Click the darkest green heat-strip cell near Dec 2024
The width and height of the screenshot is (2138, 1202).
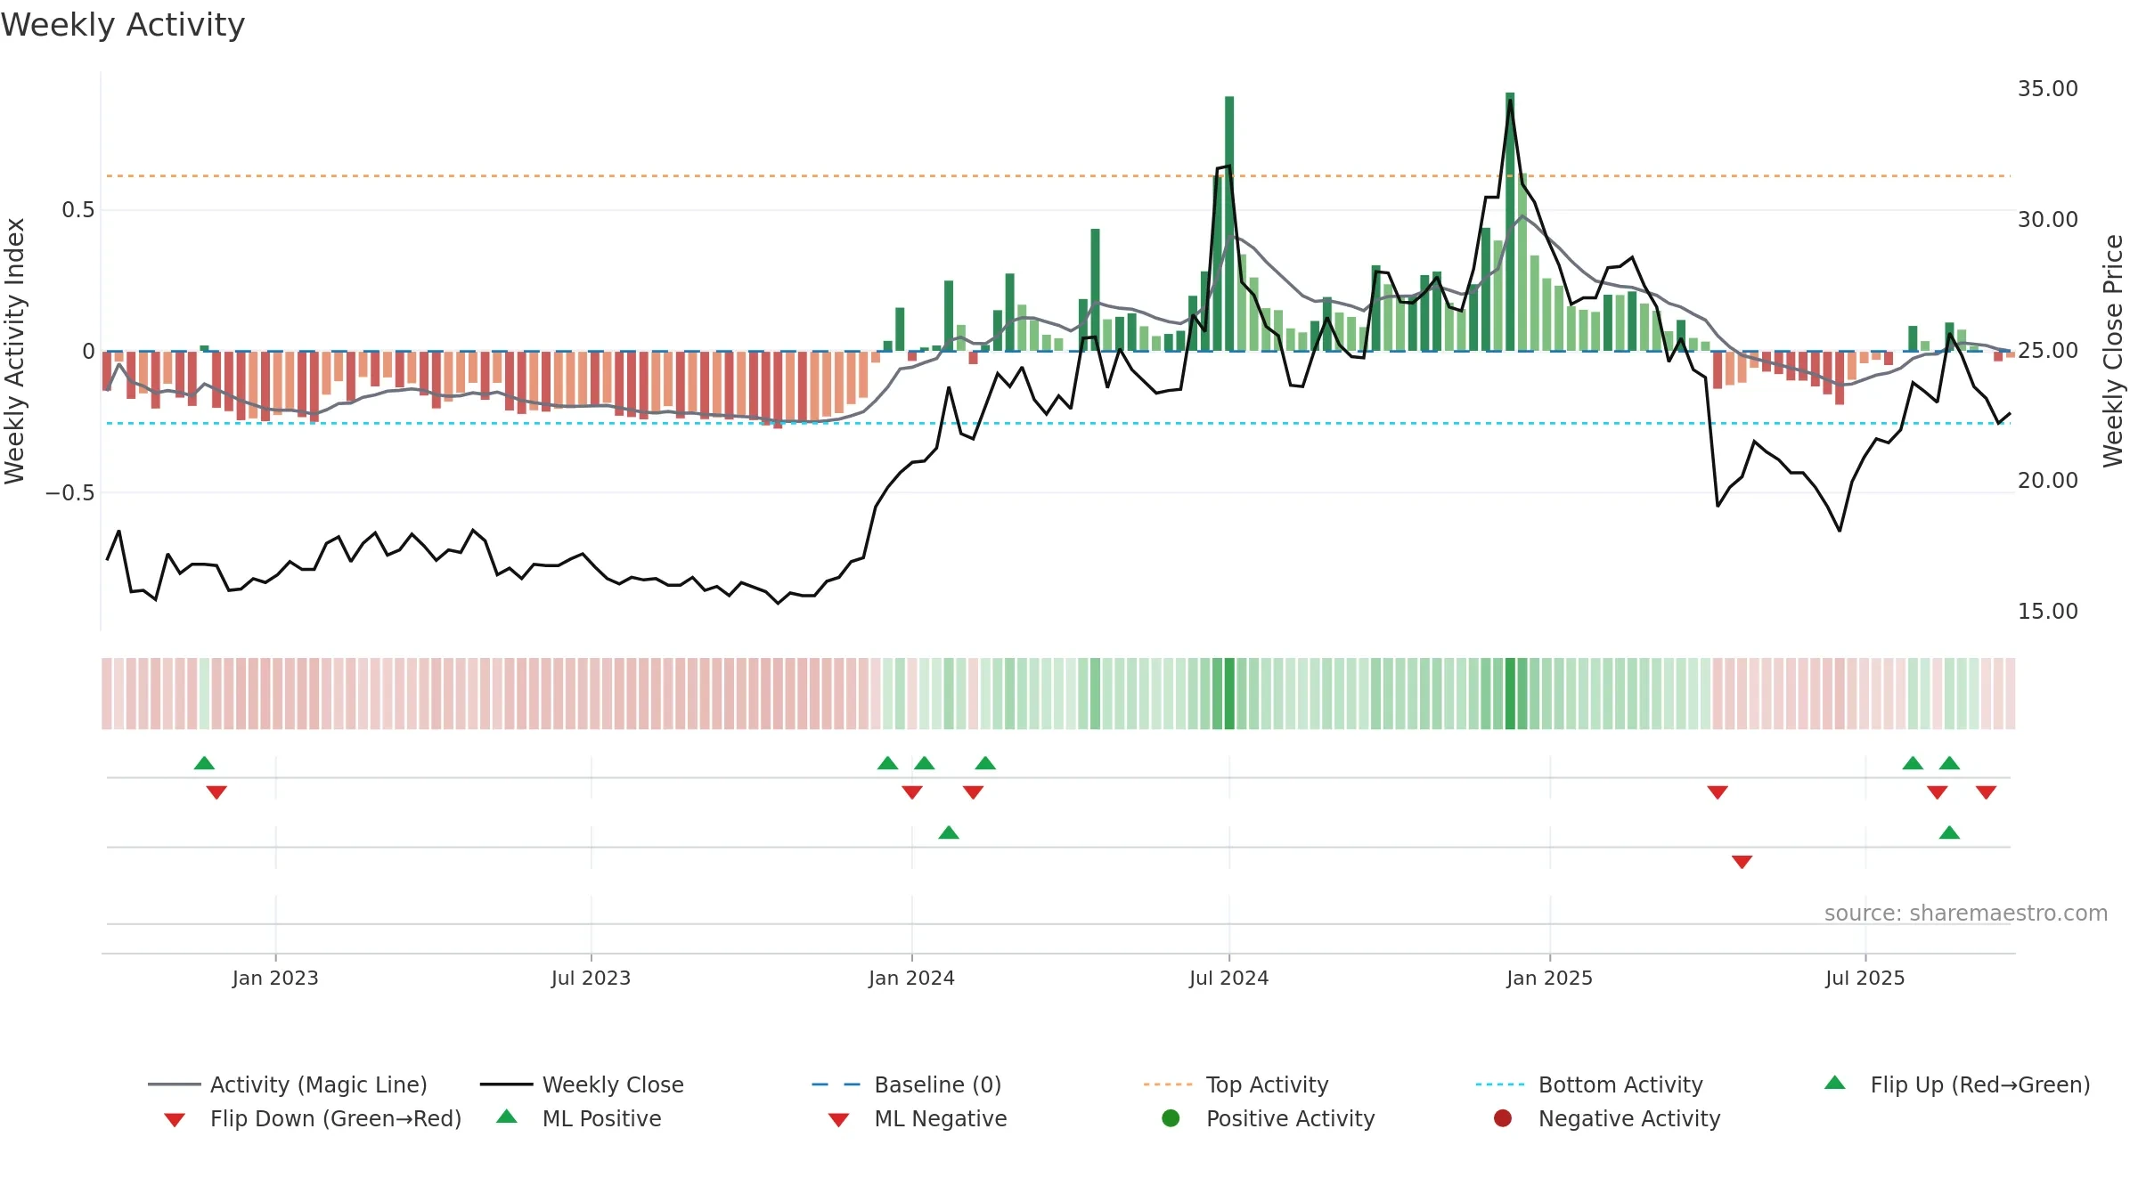coord(1510,694)
